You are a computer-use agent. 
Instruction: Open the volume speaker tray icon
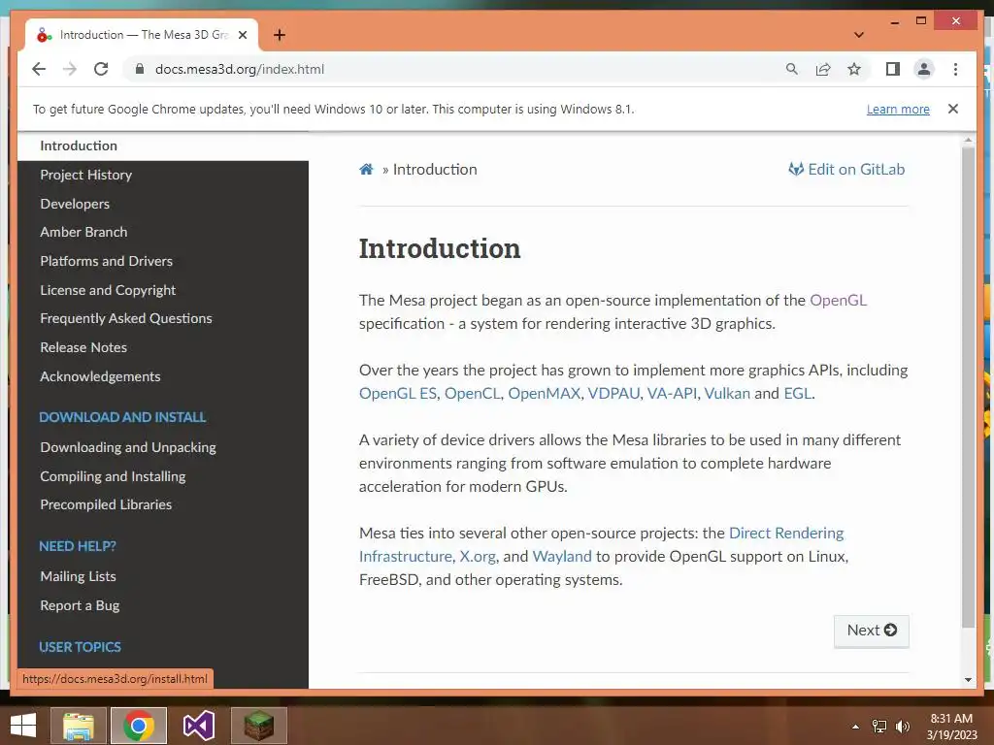(902, 727)
